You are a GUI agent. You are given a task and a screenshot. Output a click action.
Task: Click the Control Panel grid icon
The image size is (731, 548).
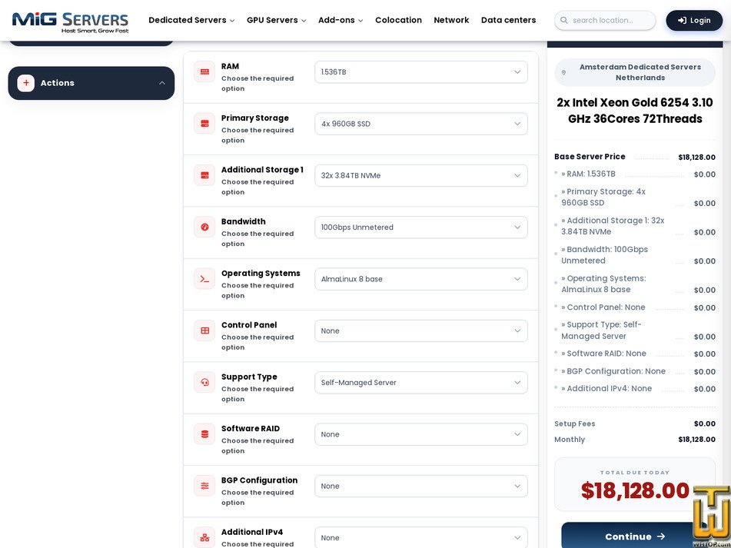(204, 330)
